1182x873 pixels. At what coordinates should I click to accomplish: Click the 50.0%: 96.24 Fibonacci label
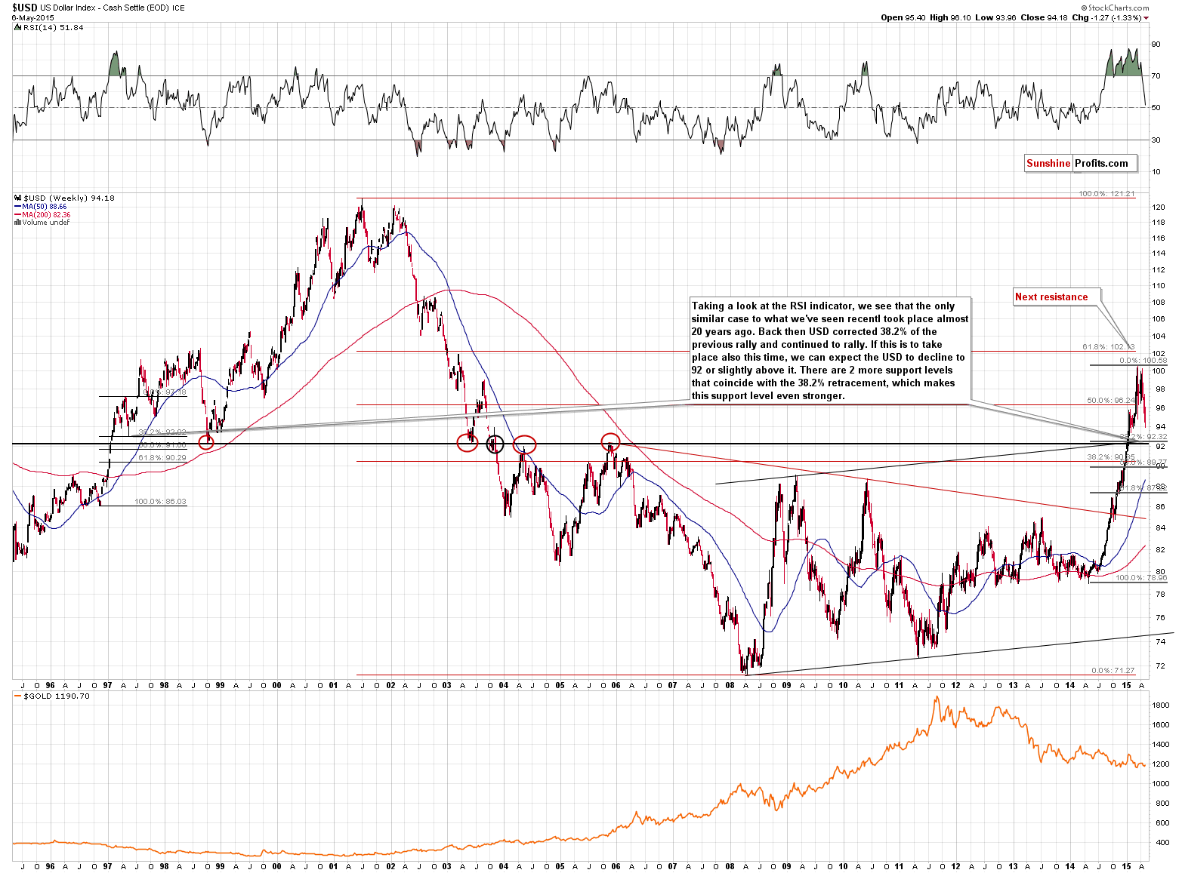coord(1113,401)
